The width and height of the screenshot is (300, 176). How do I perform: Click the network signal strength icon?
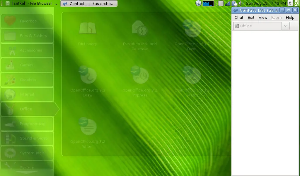(228, 3)
